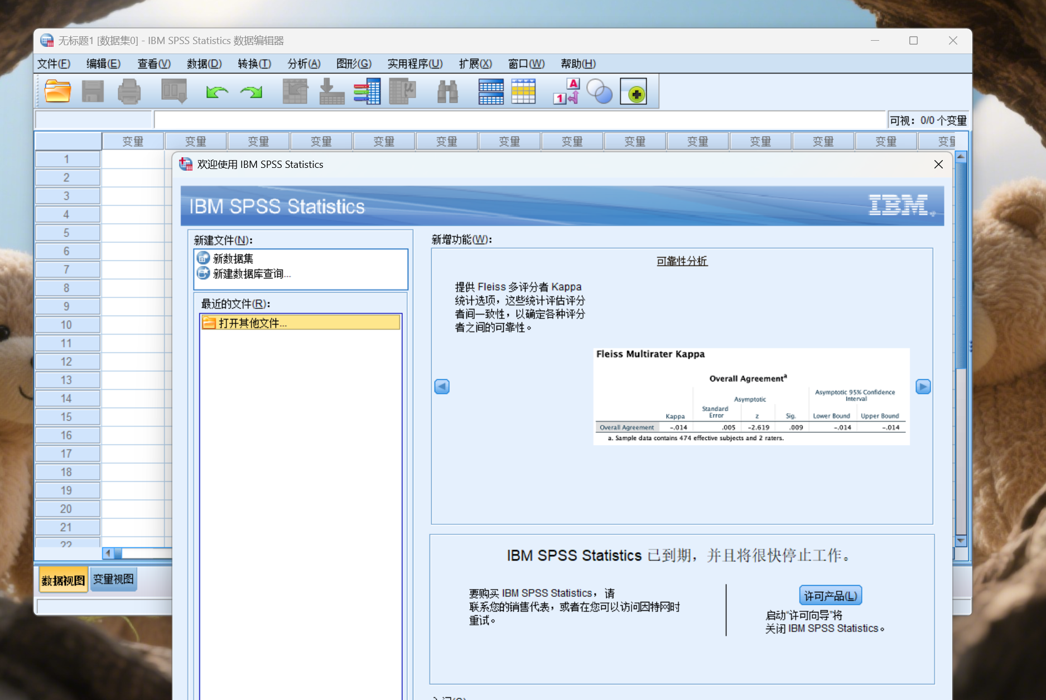This screenshot has width=1046, height=700.
Task: Click the vertical scrollbar up arrow
Action: tap(961, 157)
